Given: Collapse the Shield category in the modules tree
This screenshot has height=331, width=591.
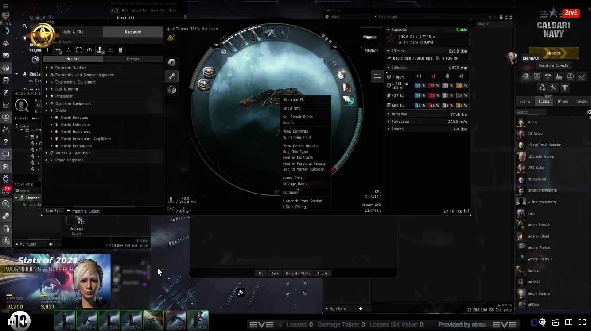Looking at the screenshot, I should 47,110.
